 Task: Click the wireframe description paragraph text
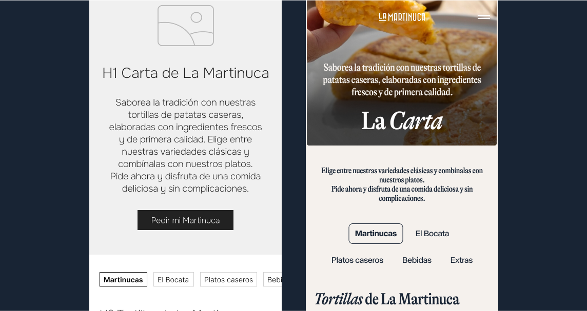(185, 146)
